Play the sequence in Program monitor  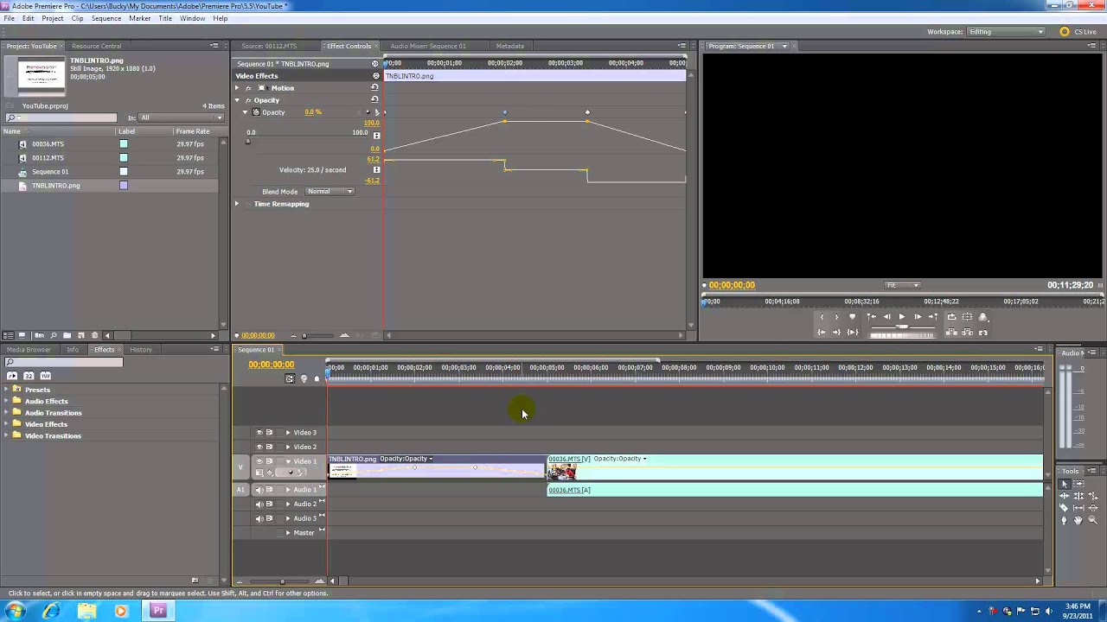pos(902,317)
